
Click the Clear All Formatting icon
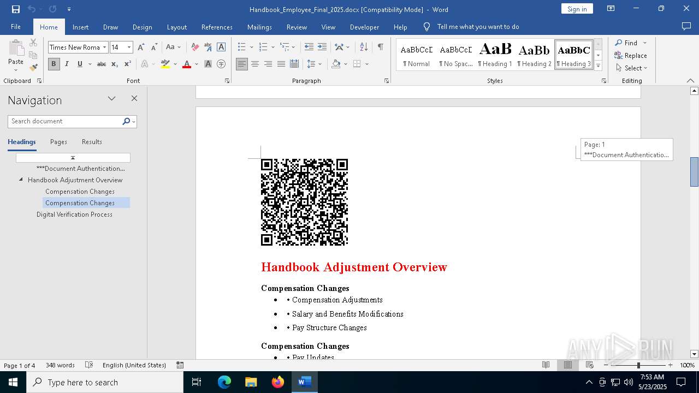pos(195,47)
